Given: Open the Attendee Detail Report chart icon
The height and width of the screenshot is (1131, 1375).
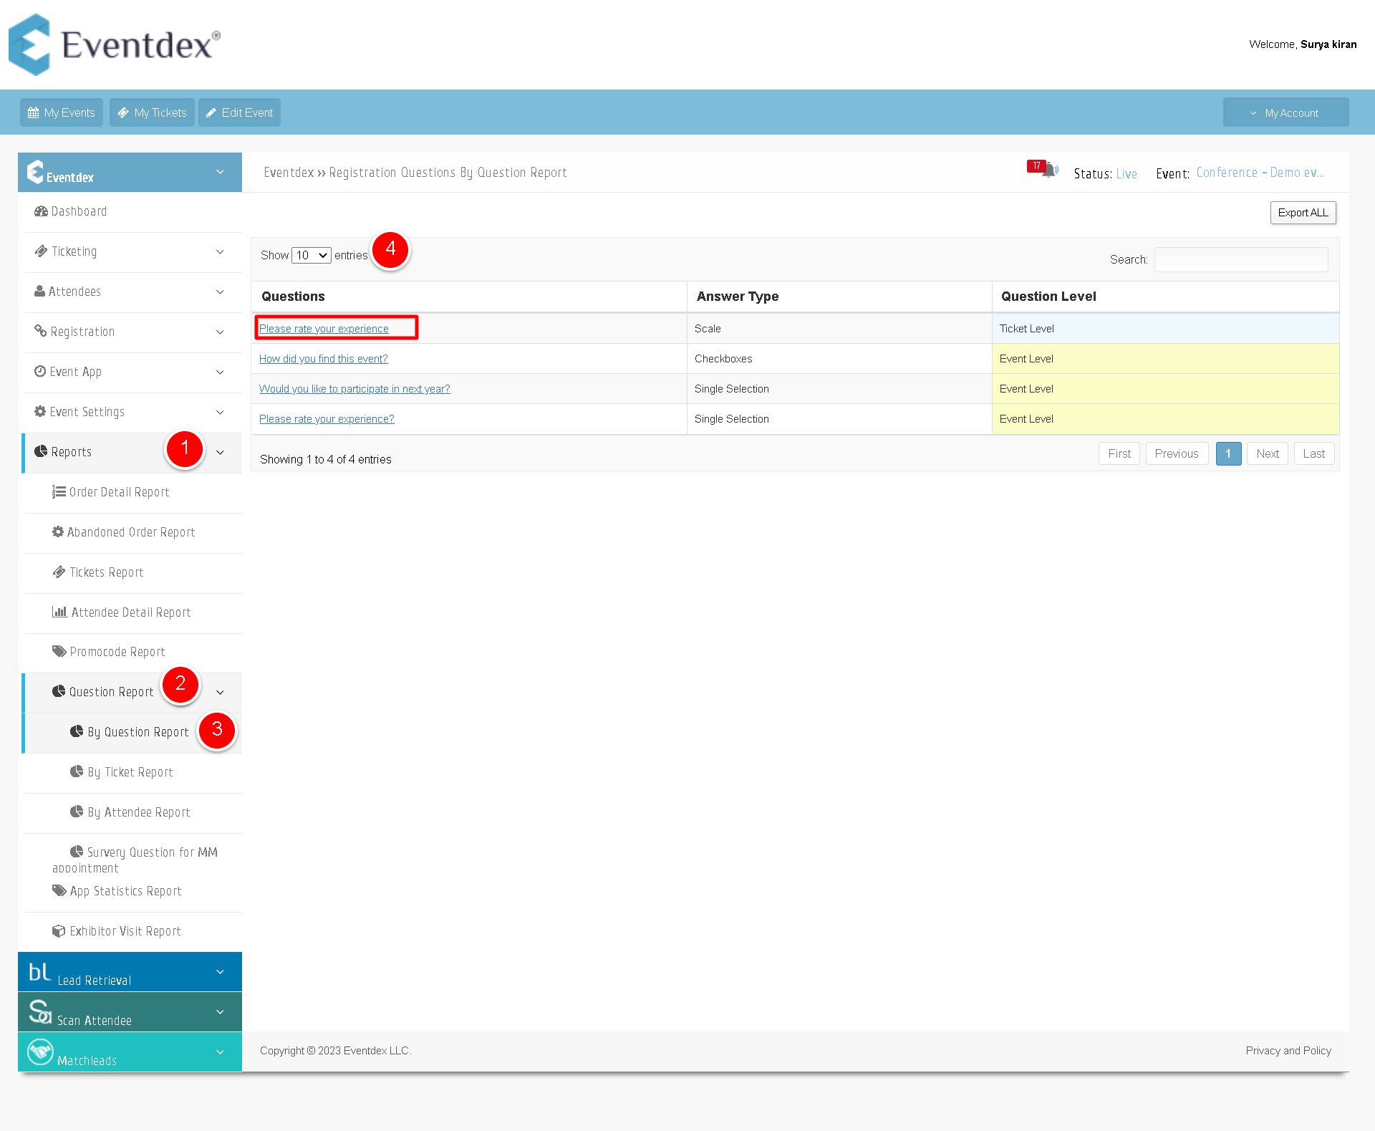Looking at the screenshot, I should click(x=59, y=612).
